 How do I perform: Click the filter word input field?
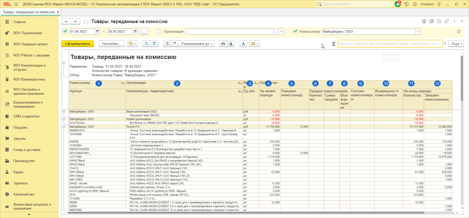pyautogui.click(x=390, y=44)
